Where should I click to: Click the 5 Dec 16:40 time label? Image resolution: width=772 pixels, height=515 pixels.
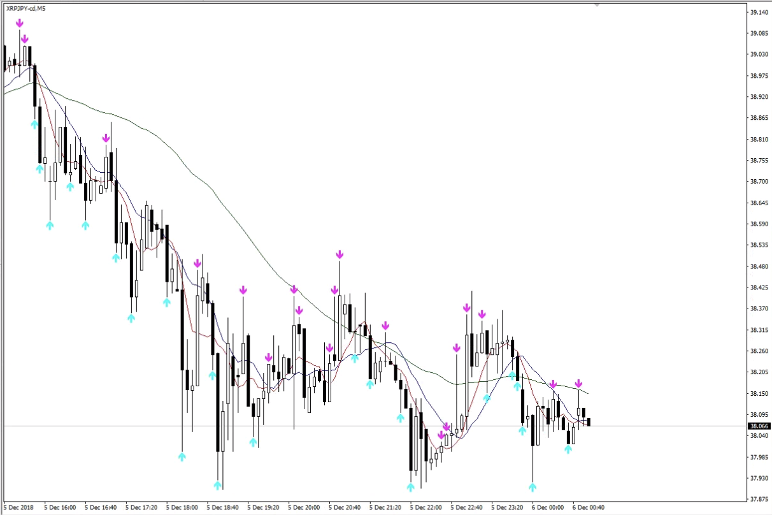tap(101, 508)
